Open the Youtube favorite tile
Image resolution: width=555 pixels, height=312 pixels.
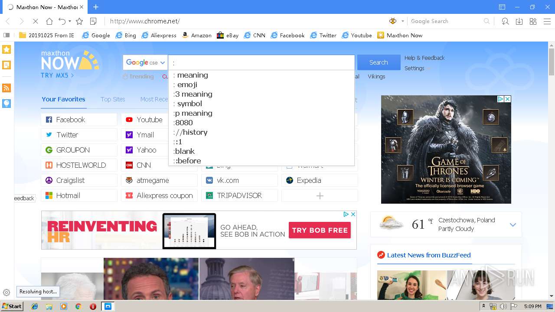click(145, 120)
